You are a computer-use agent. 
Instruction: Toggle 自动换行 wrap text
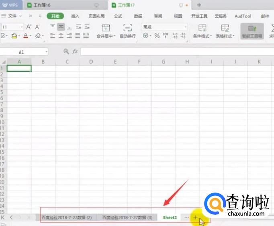(128, 31)
